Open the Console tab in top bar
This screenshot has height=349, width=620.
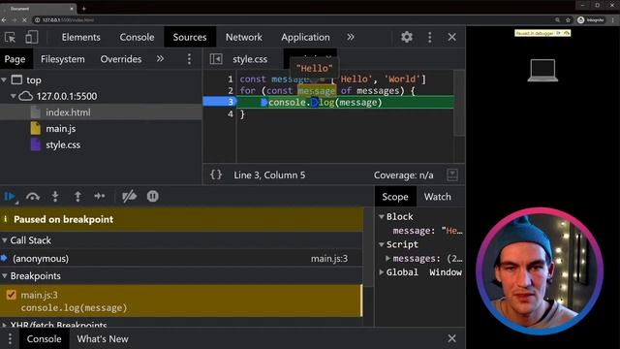(x=137, y=37)
